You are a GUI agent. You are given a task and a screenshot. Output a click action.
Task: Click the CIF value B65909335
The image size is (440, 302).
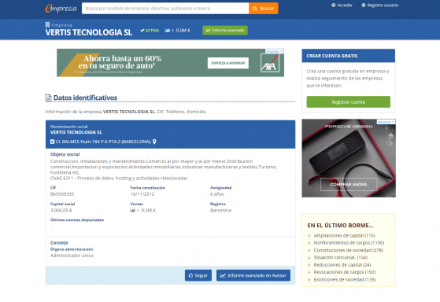point(62,194)
